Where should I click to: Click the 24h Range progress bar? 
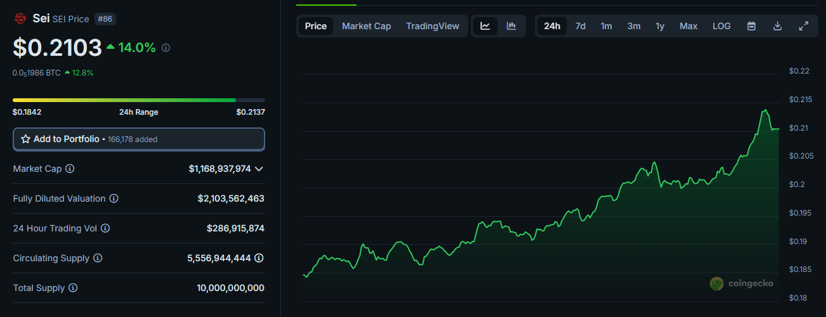[x=139, y=100]
